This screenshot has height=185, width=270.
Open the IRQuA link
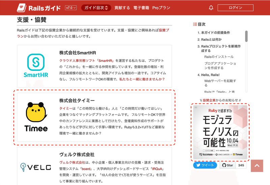coord(157,169)
